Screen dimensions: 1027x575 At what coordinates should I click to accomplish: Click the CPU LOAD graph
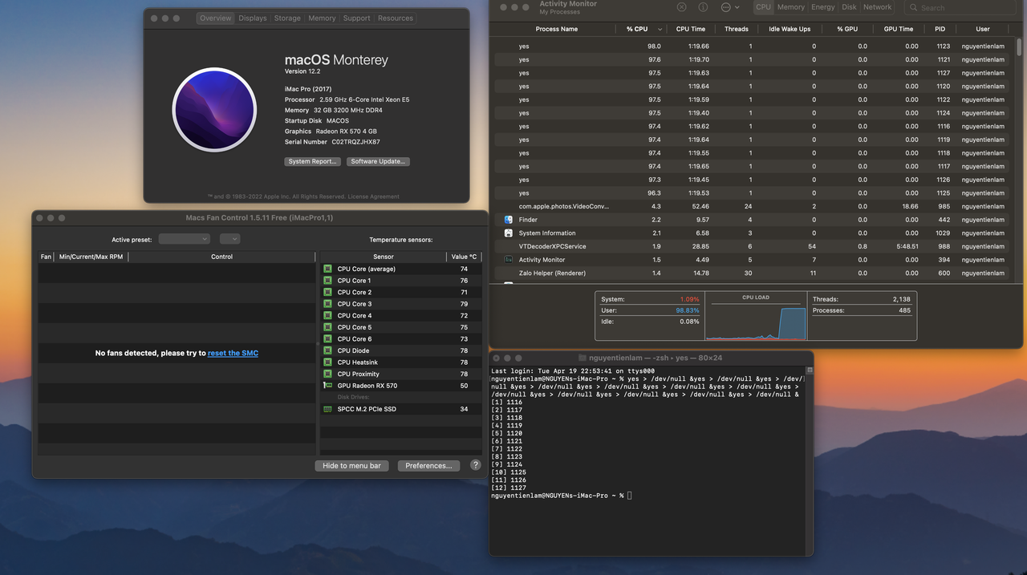[x=756, y=322]
